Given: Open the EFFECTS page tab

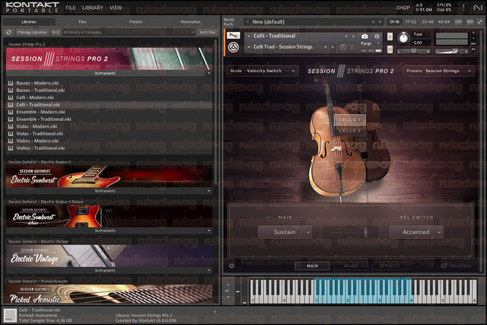Looking at the screenshot, I should point(390,266).
